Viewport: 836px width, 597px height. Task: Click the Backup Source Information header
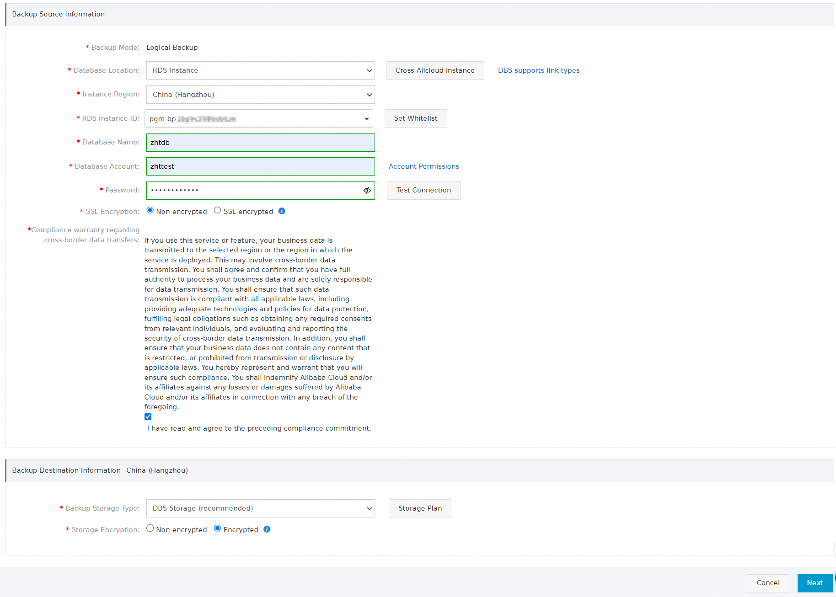point(59,14)
